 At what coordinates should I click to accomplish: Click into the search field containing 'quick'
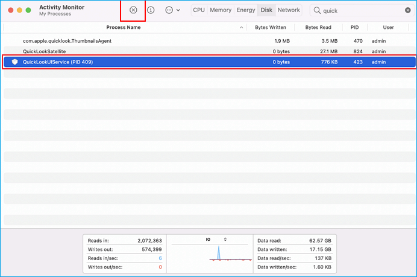tap(359, 10)
